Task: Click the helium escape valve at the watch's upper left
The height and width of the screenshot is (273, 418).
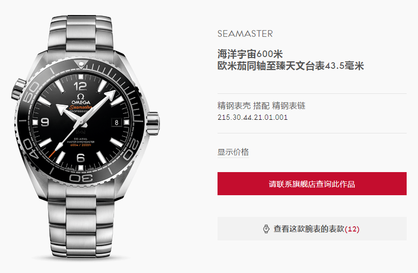Action: click(19, 90)
